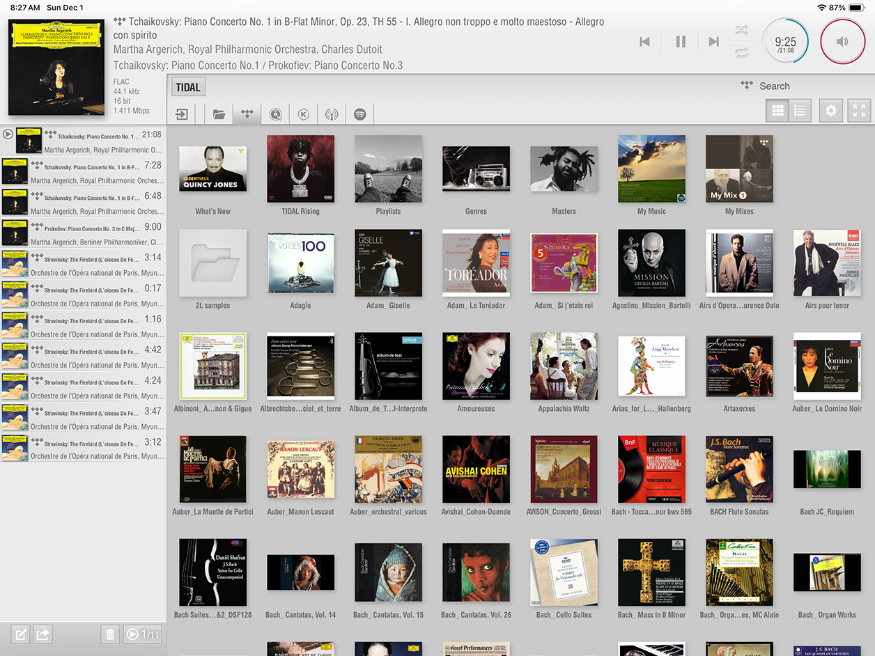This screenshot has height=656, width=875.
Task: Select the 3:14 Firebird queue track
Action: tap(83, 264)
